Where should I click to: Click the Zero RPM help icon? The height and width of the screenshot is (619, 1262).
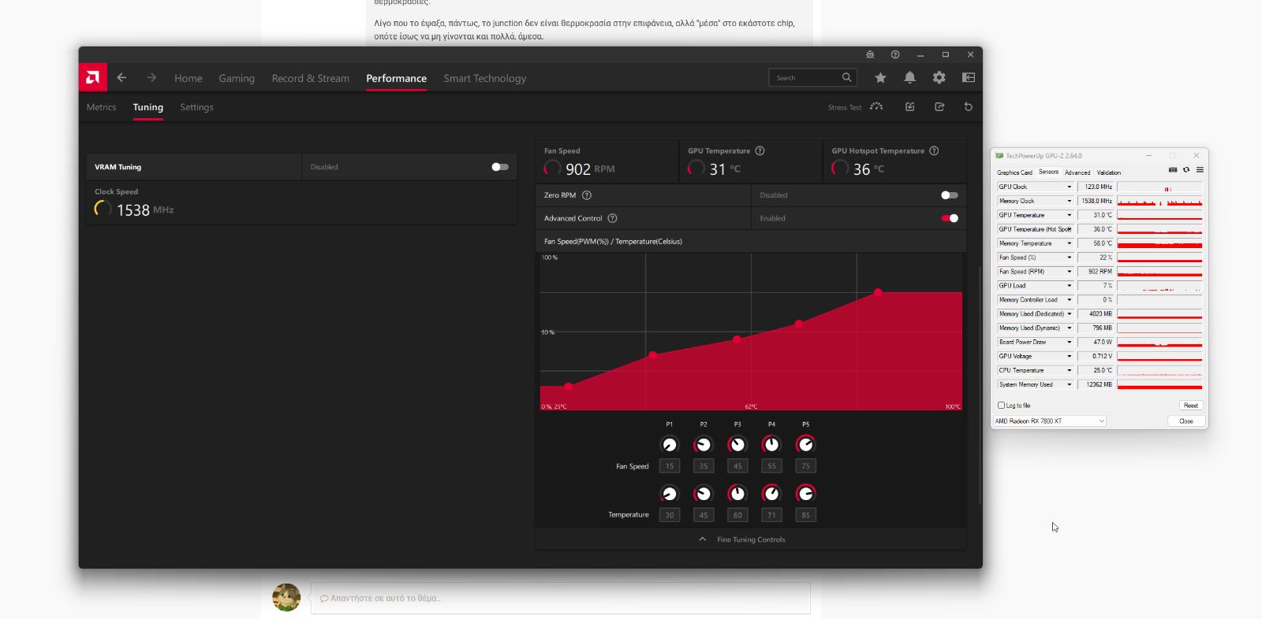[587, 195]
